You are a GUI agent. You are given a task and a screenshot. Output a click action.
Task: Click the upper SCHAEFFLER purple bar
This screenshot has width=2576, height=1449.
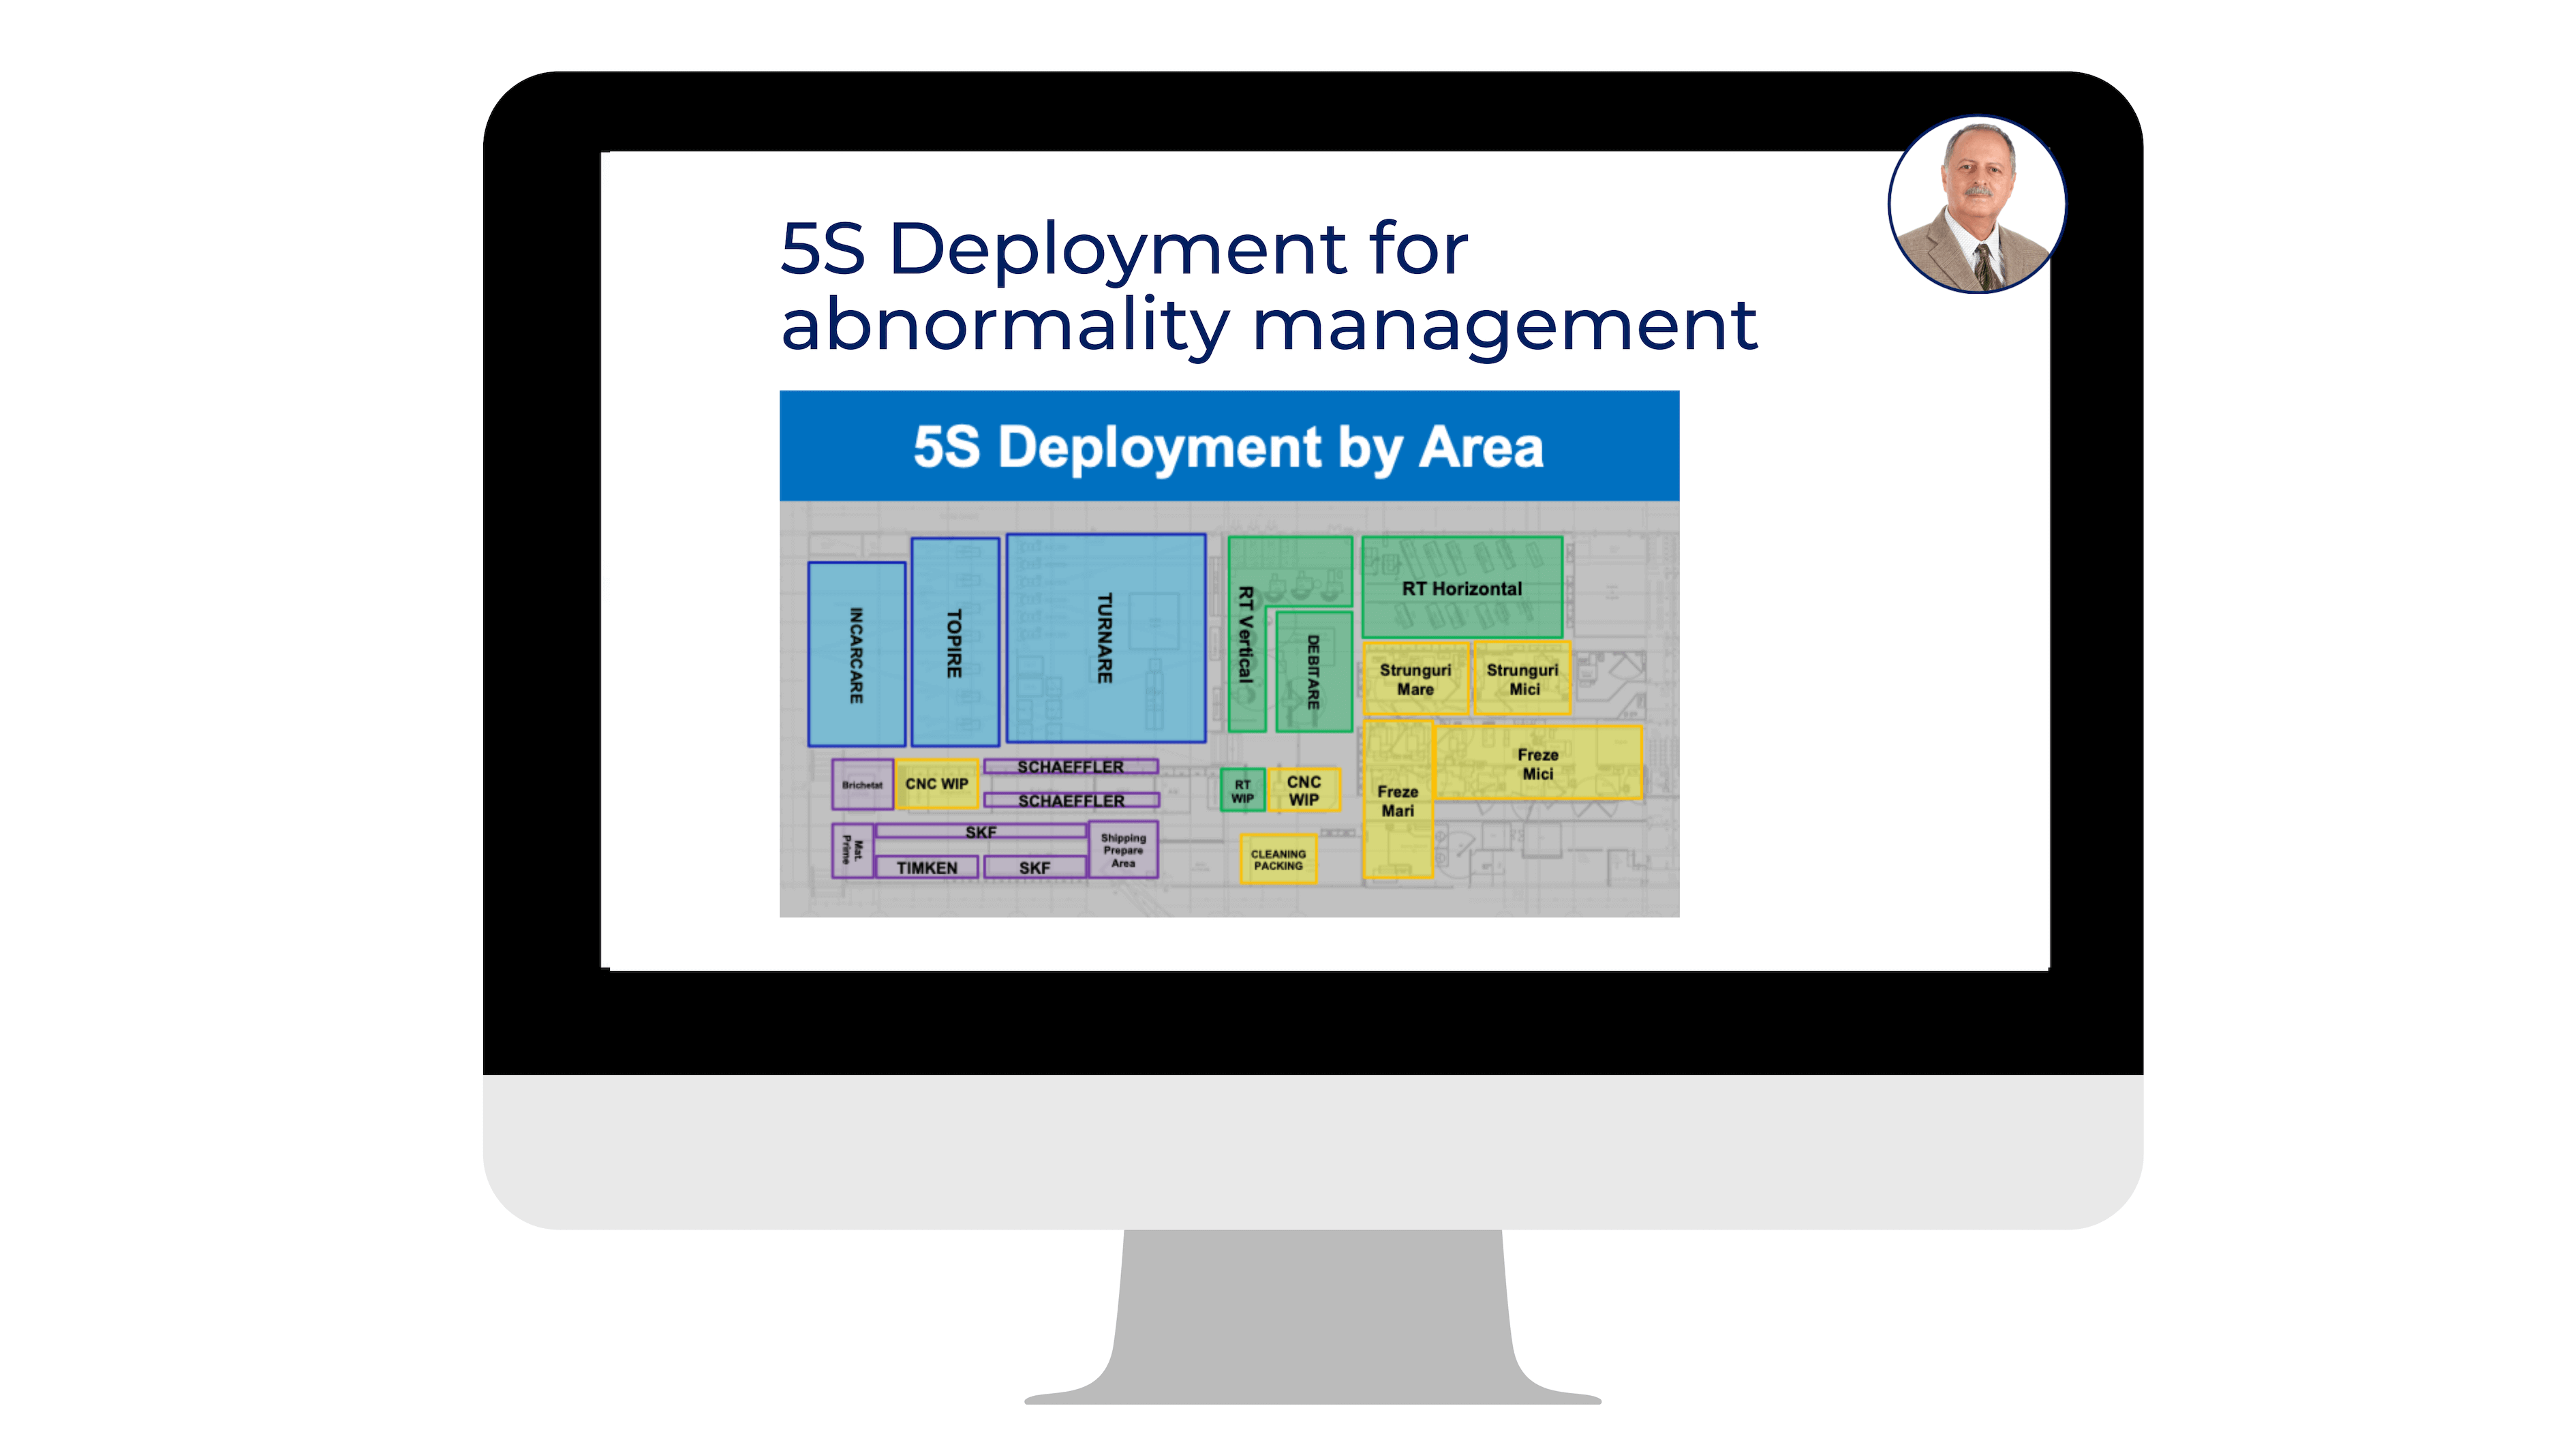pyautogui.click(x=1071, y=766)
